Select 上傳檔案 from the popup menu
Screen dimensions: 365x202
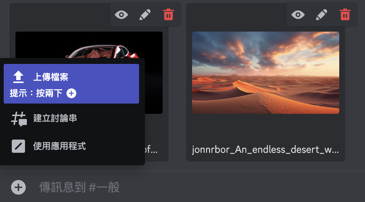tap(71, 84)
